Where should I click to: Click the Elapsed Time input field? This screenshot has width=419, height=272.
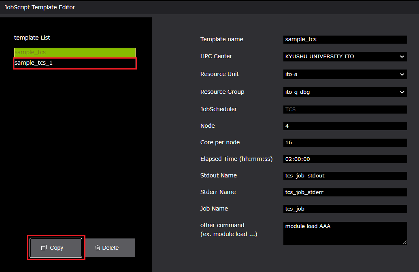[x=345, y=159]
